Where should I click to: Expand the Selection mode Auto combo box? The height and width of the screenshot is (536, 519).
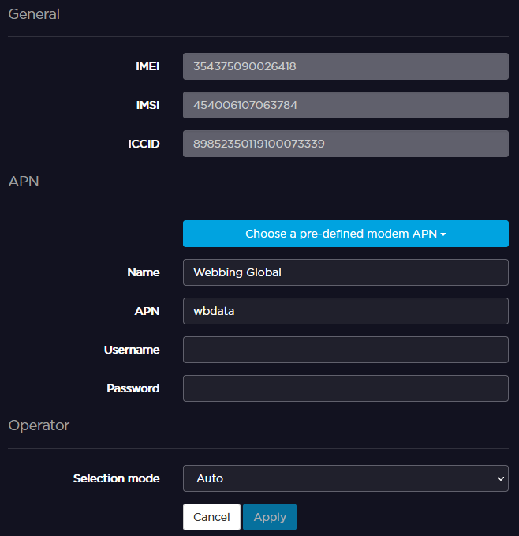pyautogui.click(x=345, y=478)
